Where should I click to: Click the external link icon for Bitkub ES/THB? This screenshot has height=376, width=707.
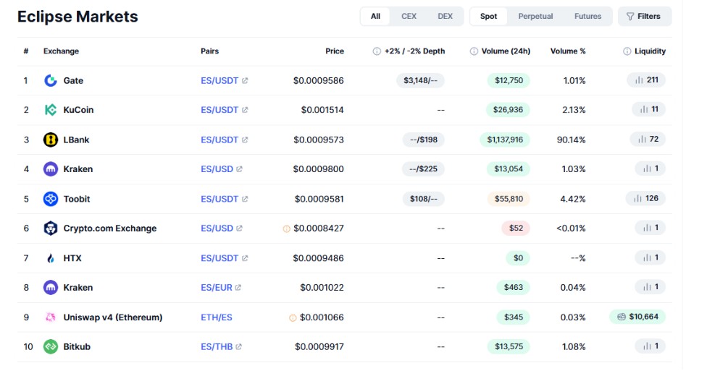click(x=239, y=347)
